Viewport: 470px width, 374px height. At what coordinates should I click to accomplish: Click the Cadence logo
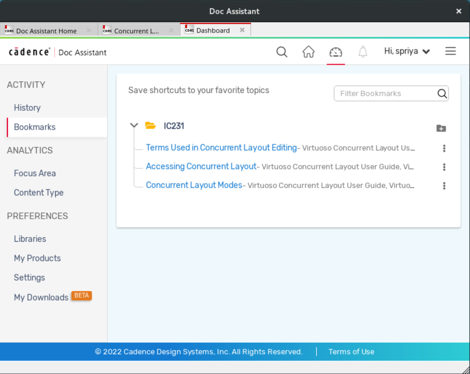point(29,52)
